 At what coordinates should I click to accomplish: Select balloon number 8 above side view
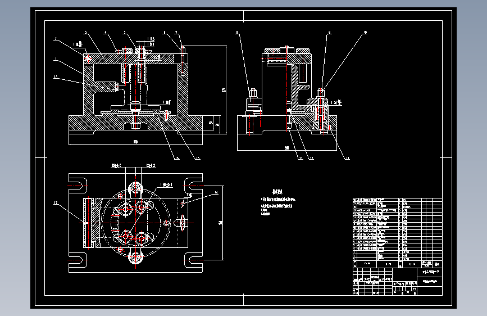[237, 33]
